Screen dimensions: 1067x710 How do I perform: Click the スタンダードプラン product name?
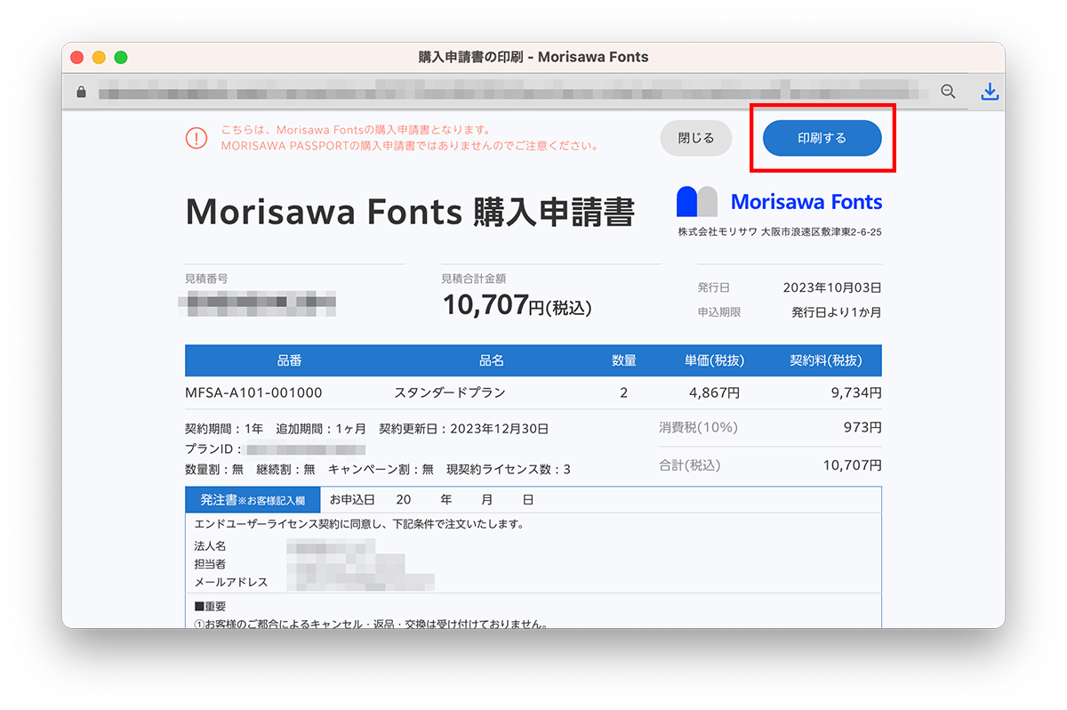point(450,392)
